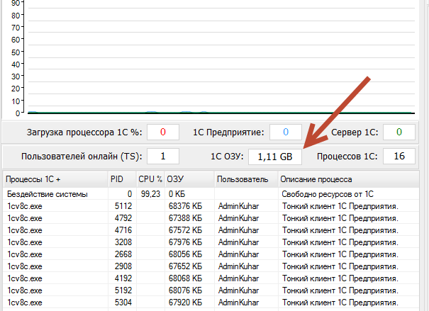This screenshot has height=311, width=429.
Task: Click the Процессов 1С field showing 16
Action: pyautogui.click(x=399, y=156)
